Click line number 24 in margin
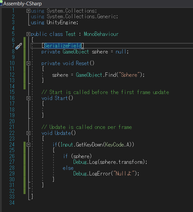This screenshot has width=193, height=212. coord(12,145)
